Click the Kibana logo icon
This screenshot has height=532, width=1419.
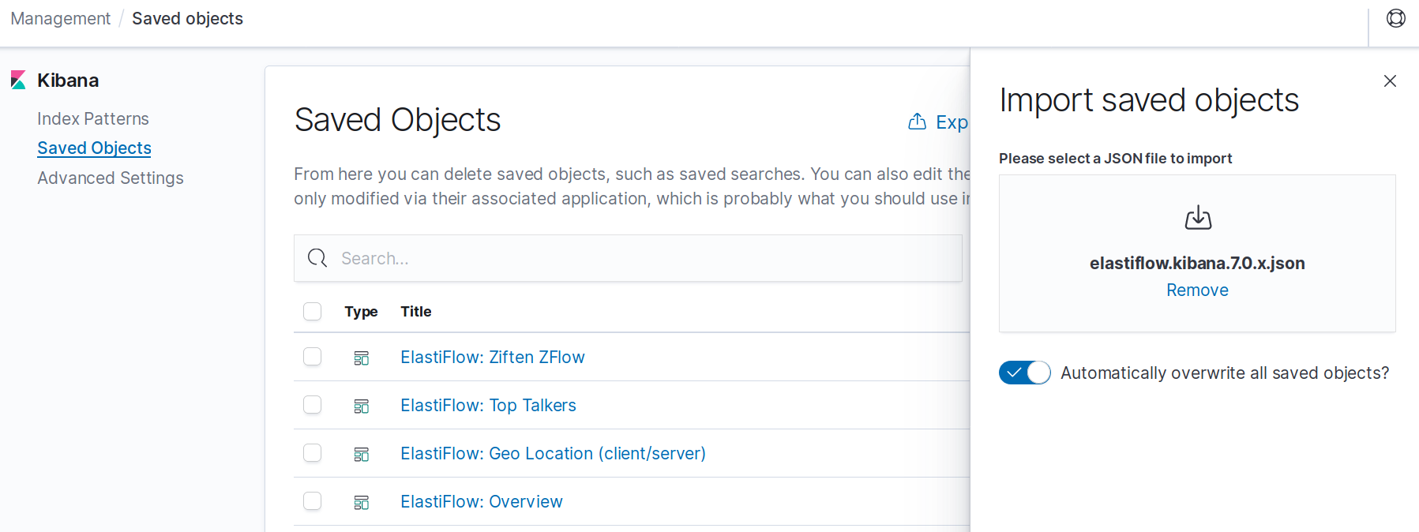point(18,81)
